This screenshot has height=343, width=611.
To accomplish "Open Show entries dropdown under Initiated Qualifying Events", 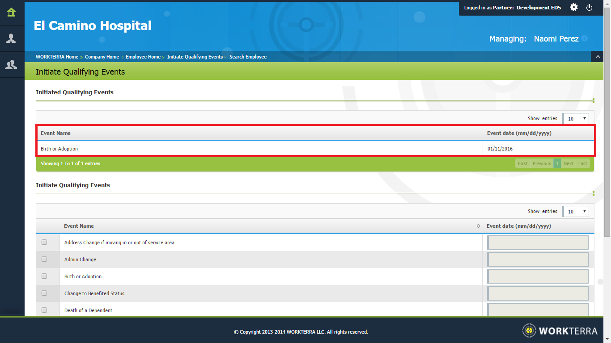I will click(x=576, y=118).
